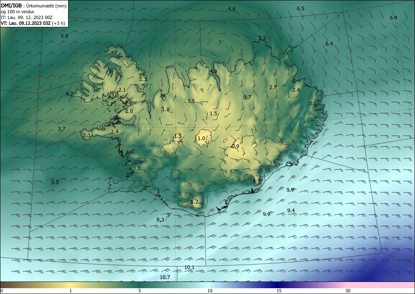The width and height of the screenshot is (415, 294).
Task: Click the 0.9 value on Vatnajökull glacier
Action: pyautogui.click(x=235, y=146)
